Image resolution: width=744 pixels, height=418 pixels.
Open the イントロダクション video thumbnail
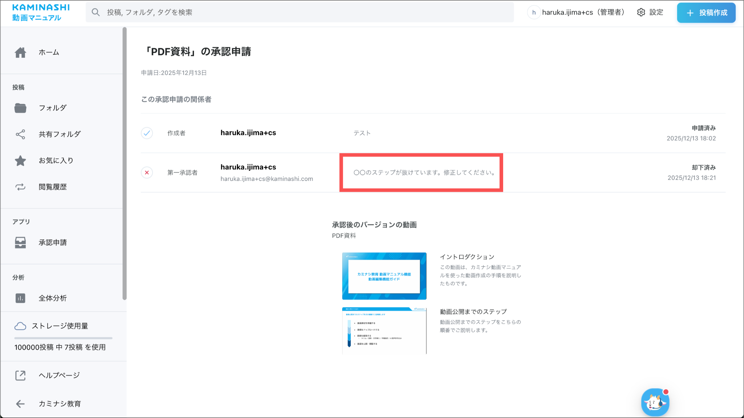(x=384, y=276)
